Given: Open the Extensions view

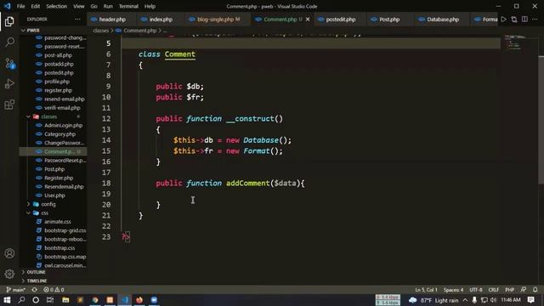Looking at the screenshot, I should [x=9, y=105].
